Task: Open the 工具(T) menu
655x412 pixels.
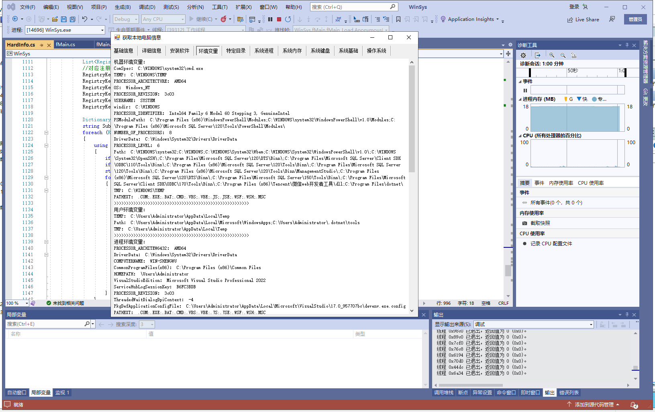Action: coord(220,7)
